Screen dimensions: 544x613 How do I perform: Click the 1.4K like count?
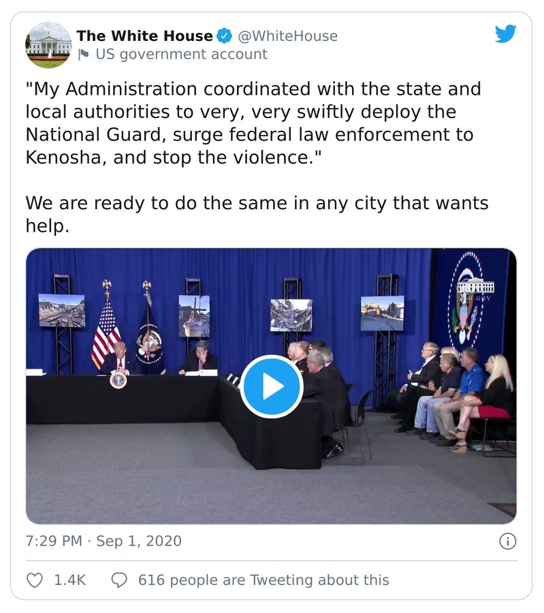pyautogui.click(x=70, y=580)
